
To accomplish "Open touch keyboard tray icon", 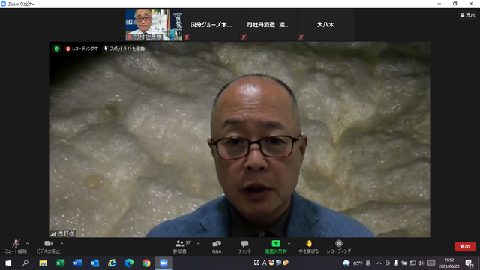I will [x=431, y=263].
